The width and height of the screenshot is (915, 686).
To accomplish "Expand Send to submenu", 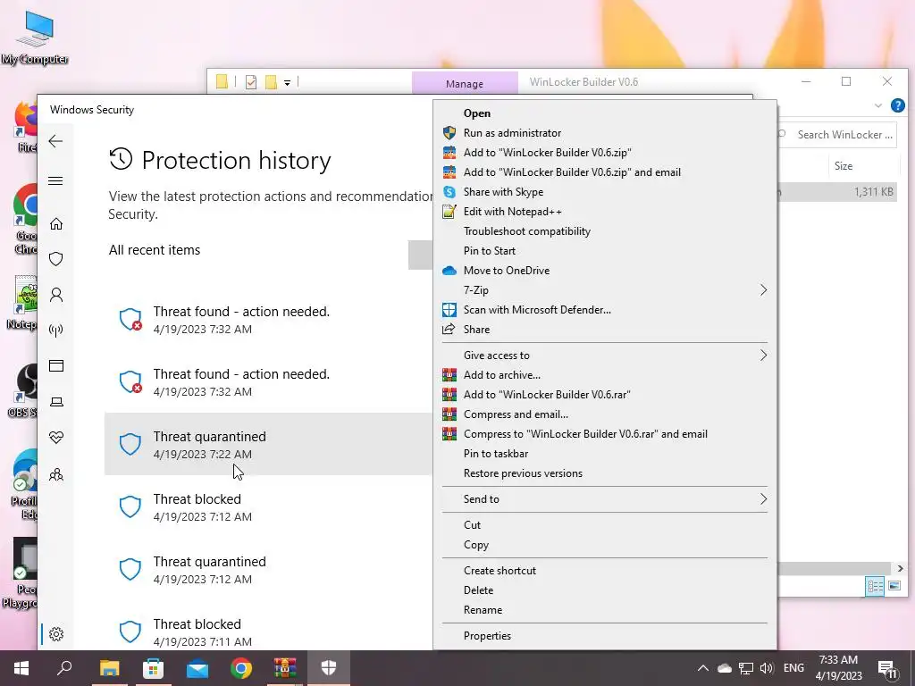I will tap(605, 498).
